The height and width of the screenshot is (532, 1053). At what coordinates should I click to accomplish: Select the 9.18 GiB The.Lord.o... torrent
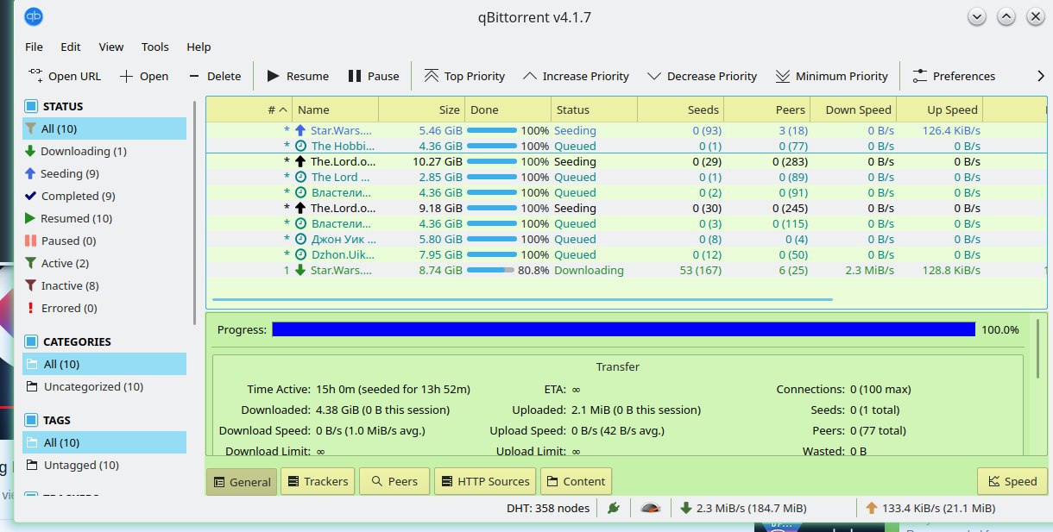coord(626,208)
